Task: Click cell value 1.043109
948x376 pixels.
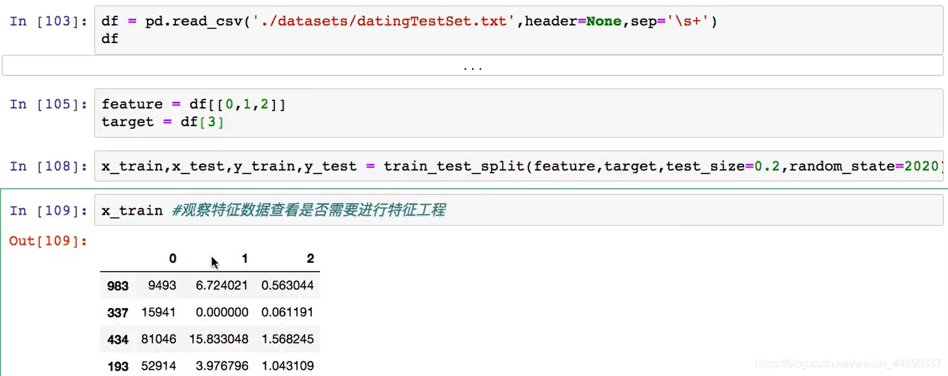Action: (287, 366)
